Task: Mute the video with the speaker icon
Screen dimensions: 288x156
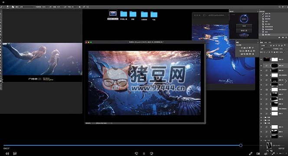Action: tap(7, 153)
